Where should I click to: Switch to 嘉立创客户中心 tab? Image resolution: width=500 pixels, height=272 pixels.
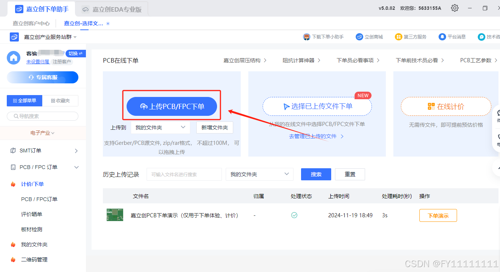click(x=31, y=23)
